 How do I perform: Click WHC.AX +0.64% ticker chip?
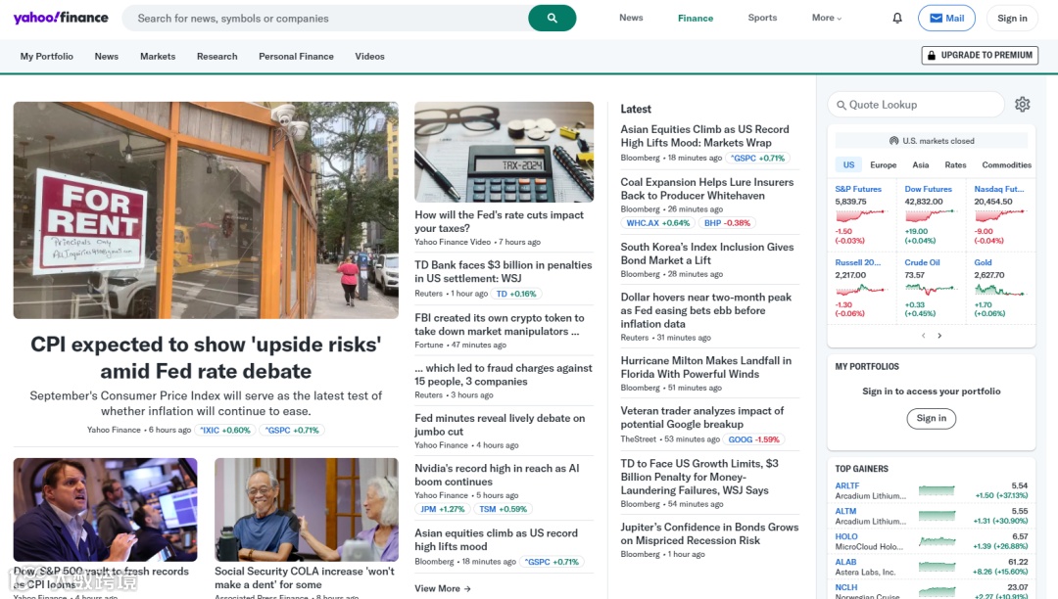click(x=658, y=223)
